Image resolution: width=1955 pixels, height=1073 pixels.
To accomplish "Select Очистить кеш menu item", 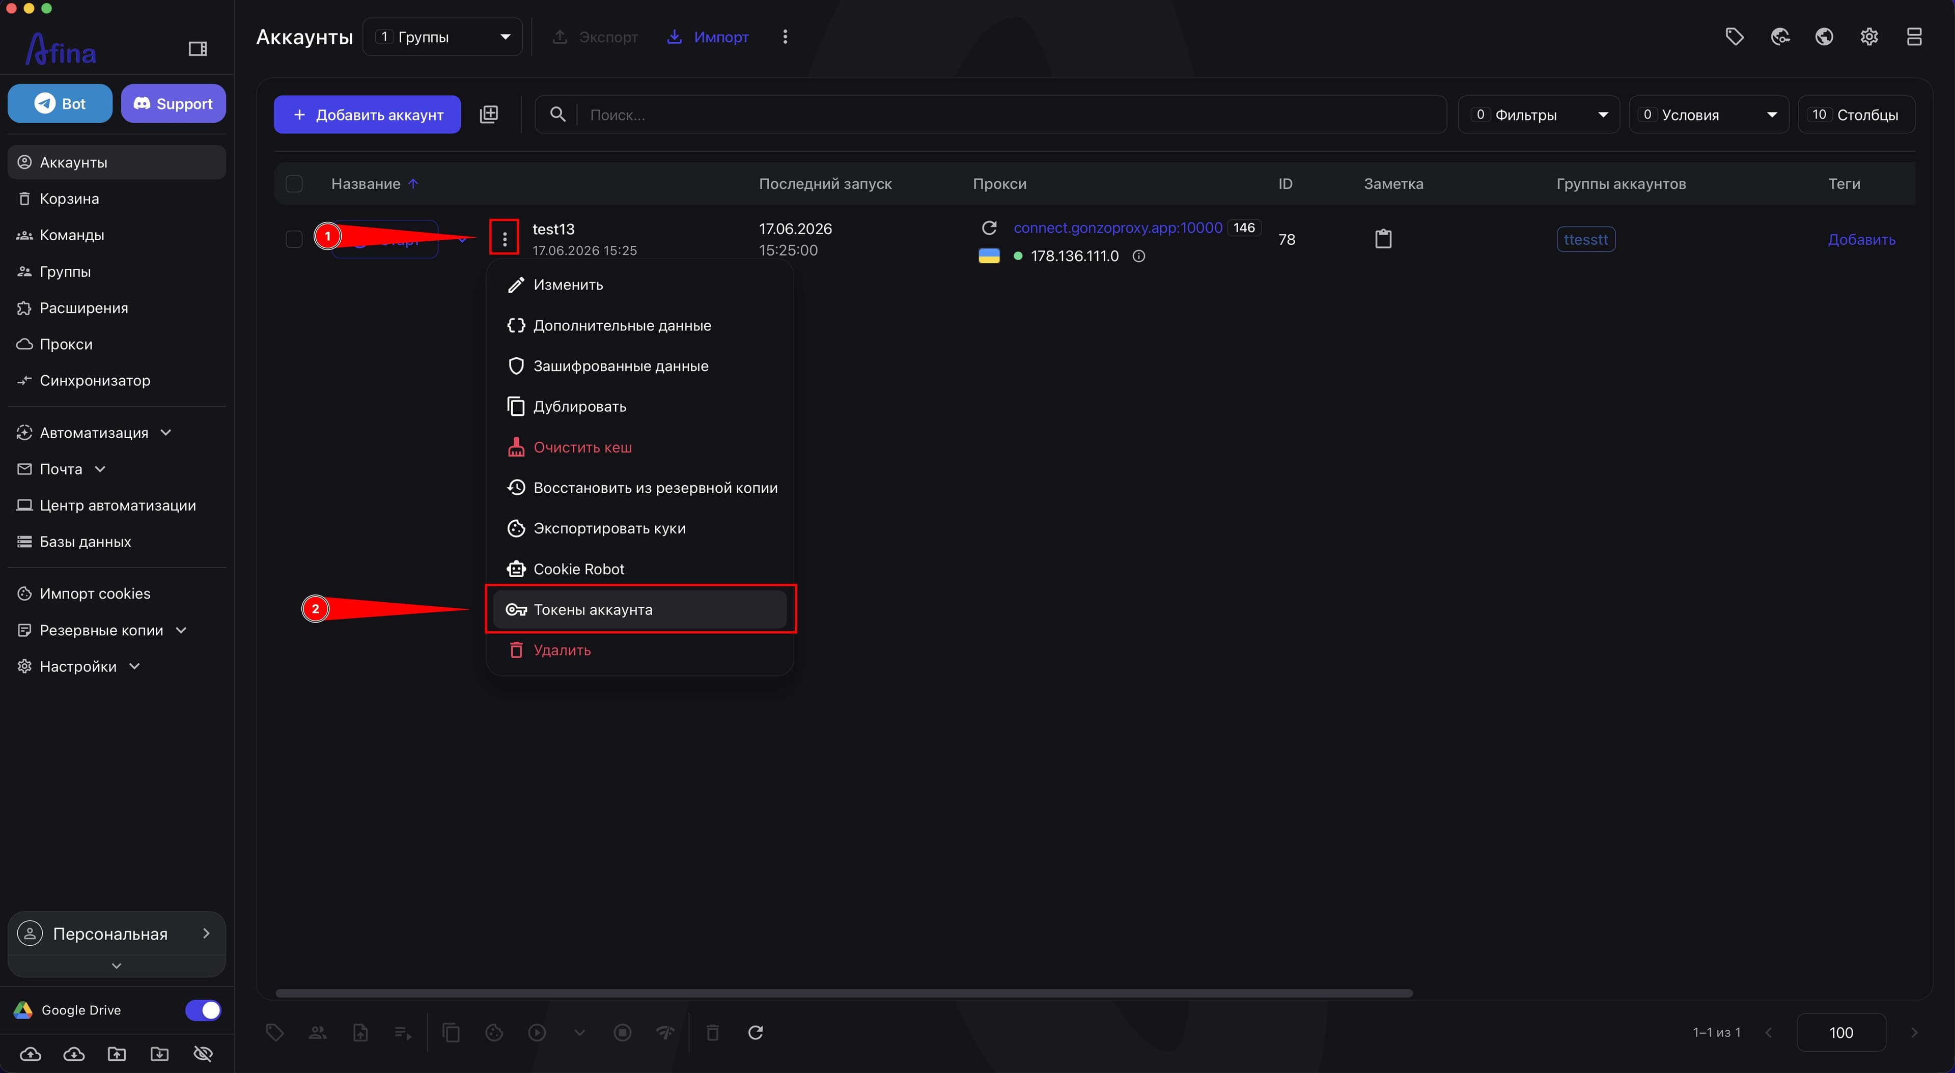I will (639, 447).
